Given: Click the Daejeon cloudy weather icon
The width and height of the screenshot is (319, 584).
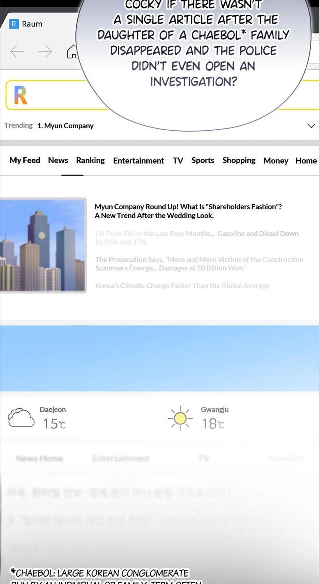Looking at the screenshot, I should (x=21, y=418).
